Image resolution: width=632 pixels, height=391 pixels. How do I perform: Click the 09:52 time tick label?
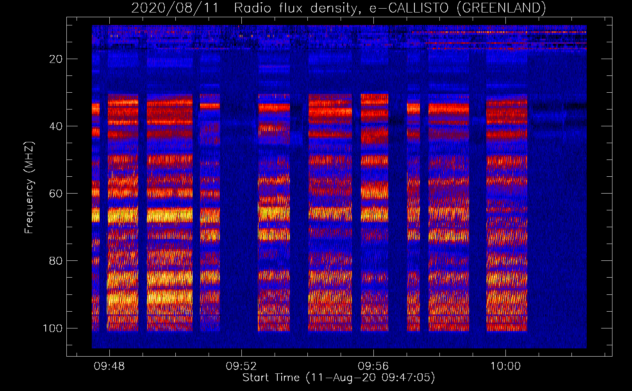click(241, 366)
